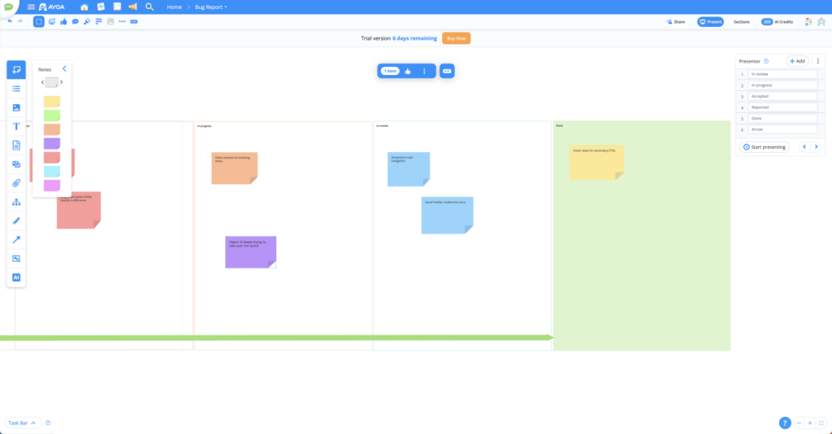The width and height of the screenshot is (832, 434).
Task: Click the thumbs-up reaction in floating toolbar
Action: [408, 71]
